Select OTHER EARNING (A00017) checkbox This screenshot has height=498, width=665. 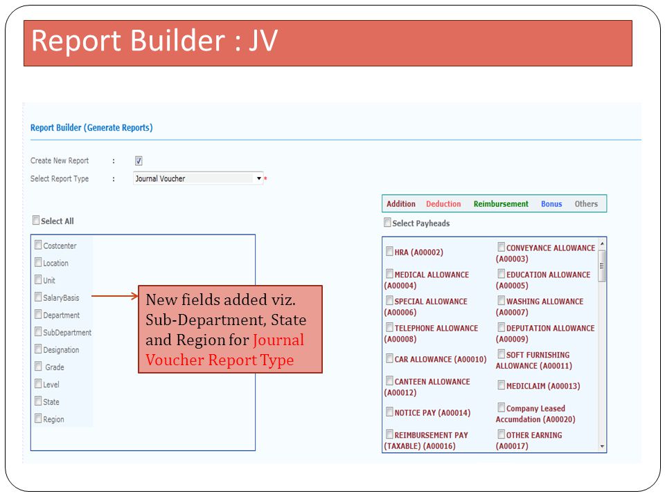[x=502, y=434]
